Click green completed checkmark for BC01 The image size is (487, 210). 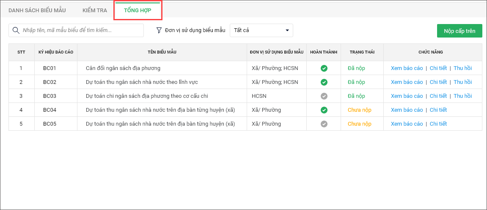pyautogui.click(x=324, y=68)
